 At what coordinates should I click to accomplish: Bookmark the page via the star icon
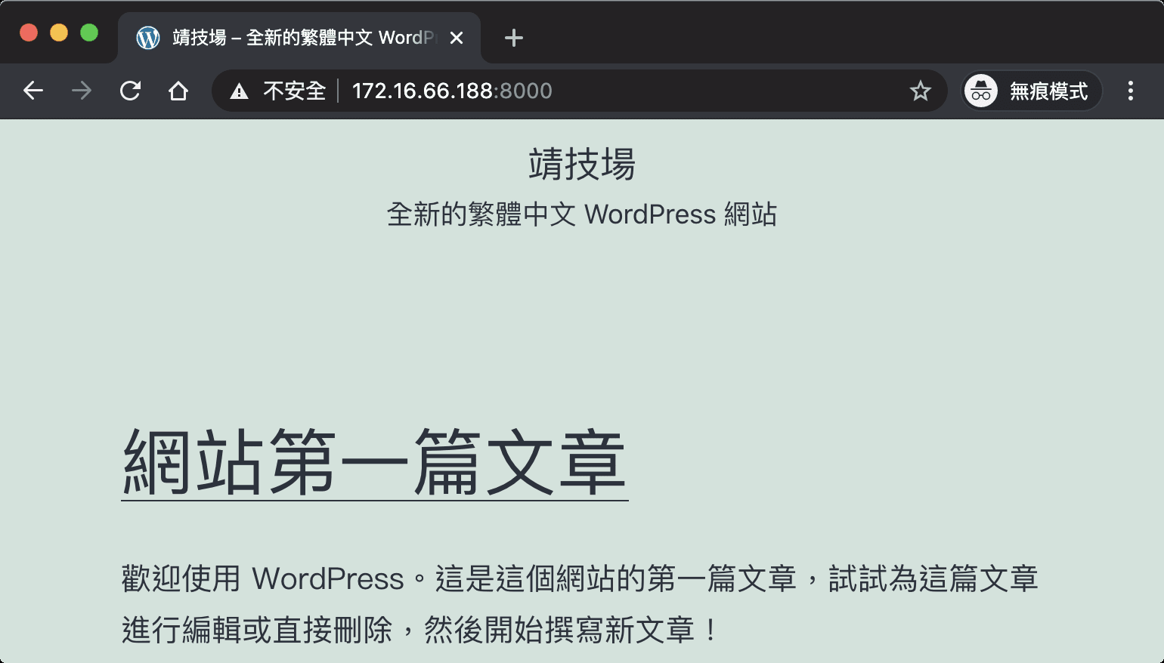pos(921,91)
